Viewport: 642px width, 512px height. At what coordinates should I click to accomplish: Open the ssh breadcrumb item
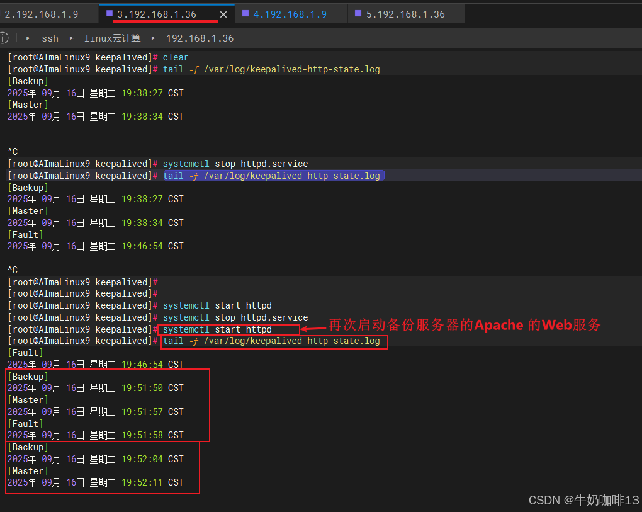click(50, 38)
